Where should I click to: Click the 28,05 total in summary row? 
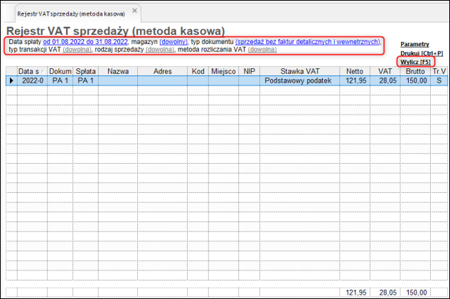[385, 293]
